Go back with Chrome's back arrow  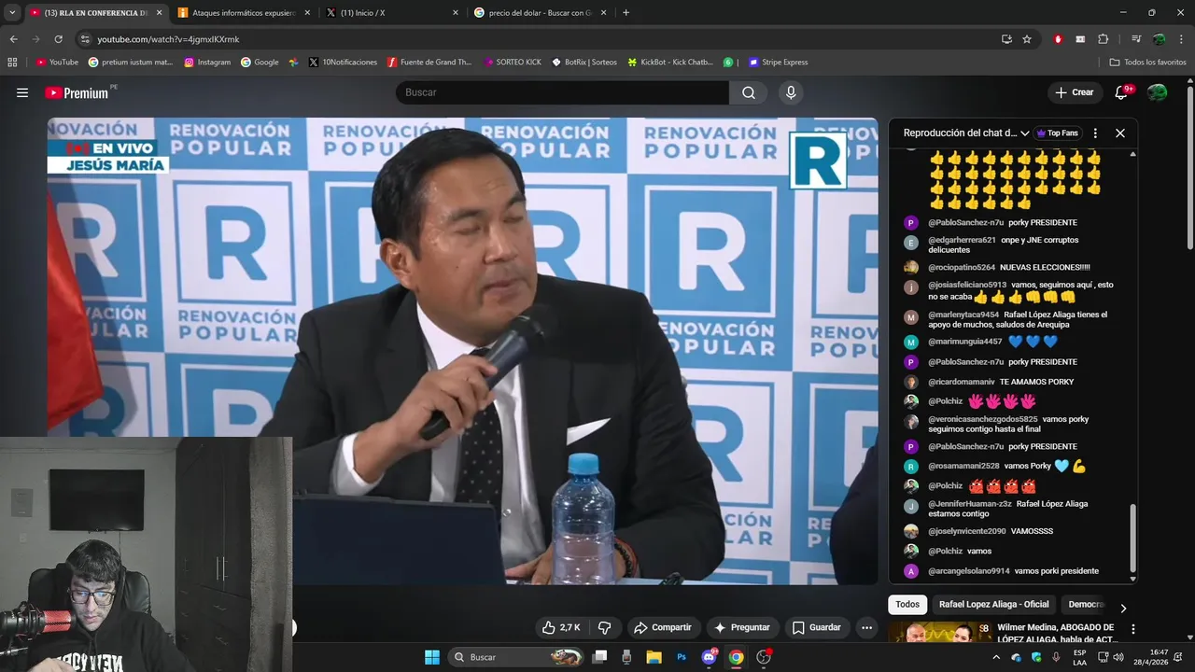pos(13,39)
